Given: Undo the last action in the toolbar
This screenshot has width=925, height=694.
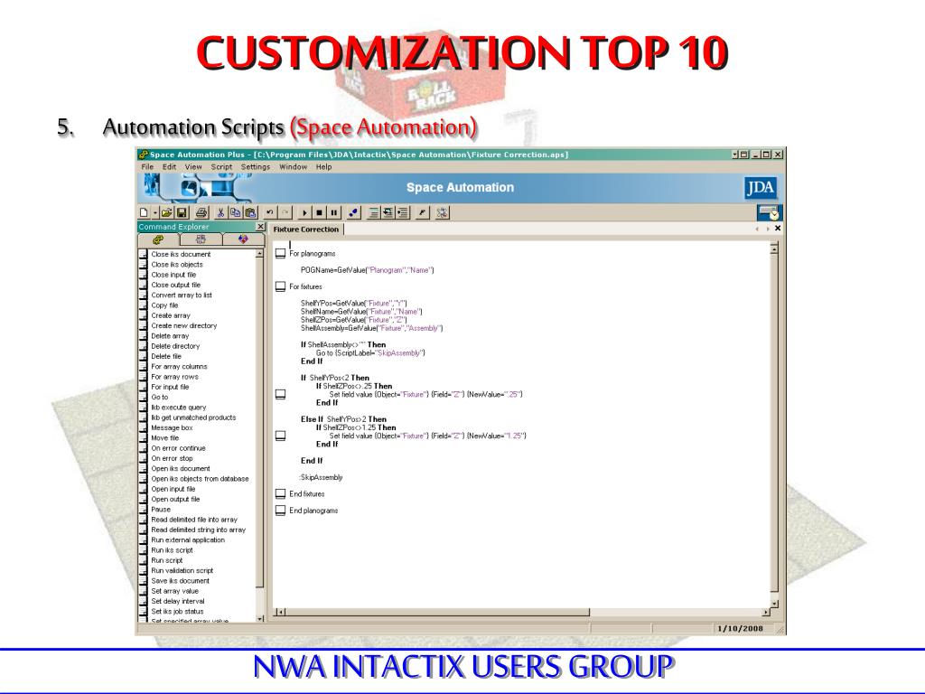Looking at the screenshot, I should pyautogui.click(x=269, y=212).
